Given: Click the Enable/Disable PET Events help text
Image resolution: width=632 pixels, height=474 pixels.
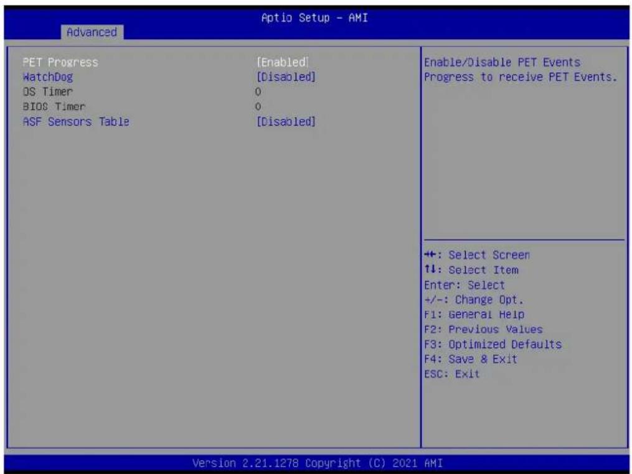Looking at the screenshot, I should tap(521, 70).
